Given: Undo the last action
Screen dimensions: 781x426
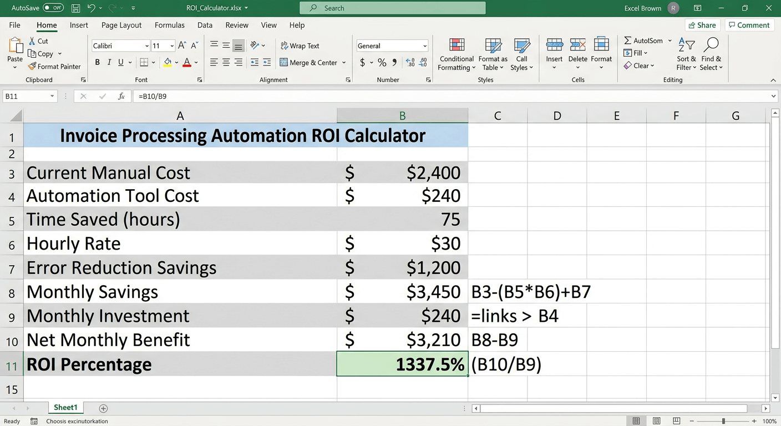Looking at the screenshot, I should [x=92, y=8].
